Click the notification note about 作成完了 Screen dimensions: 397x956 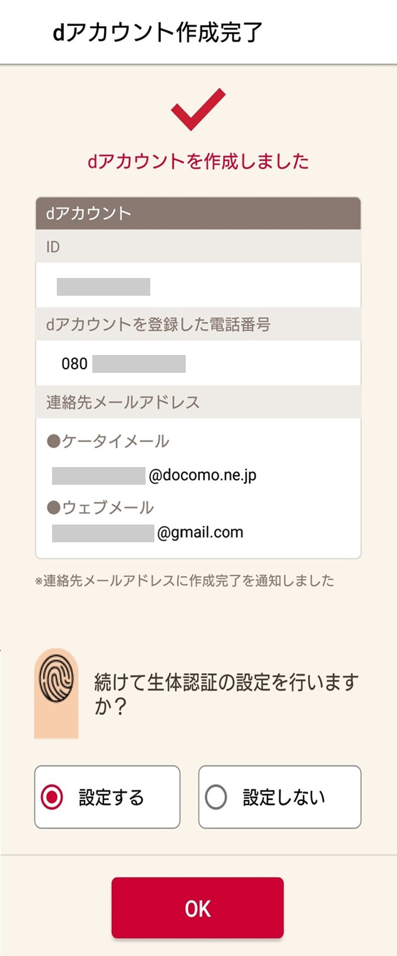pos(184,580)
